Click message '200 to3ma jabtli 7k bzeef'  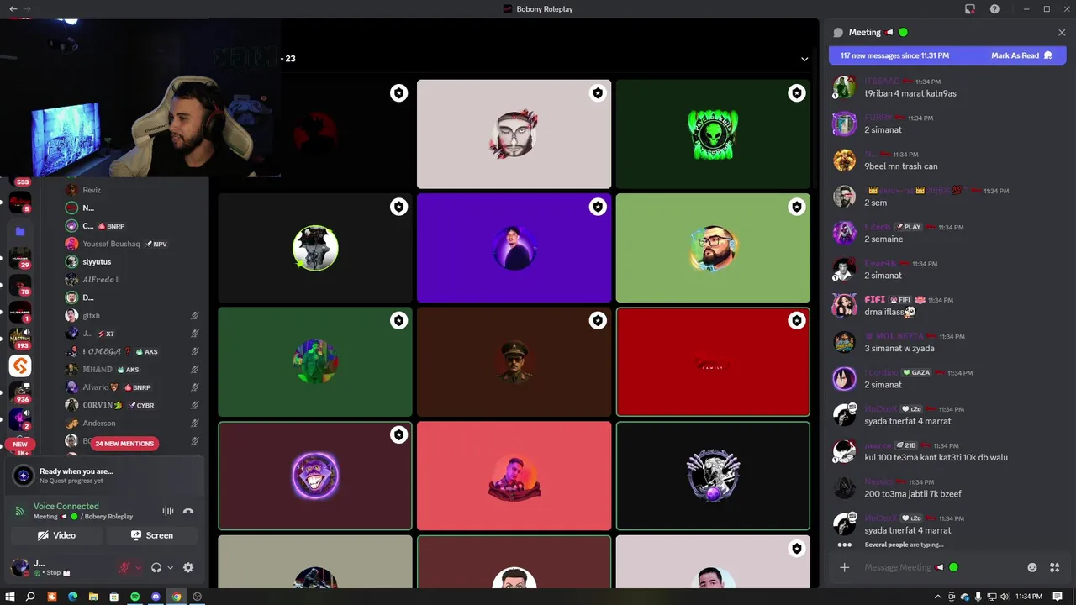point(912,494)
